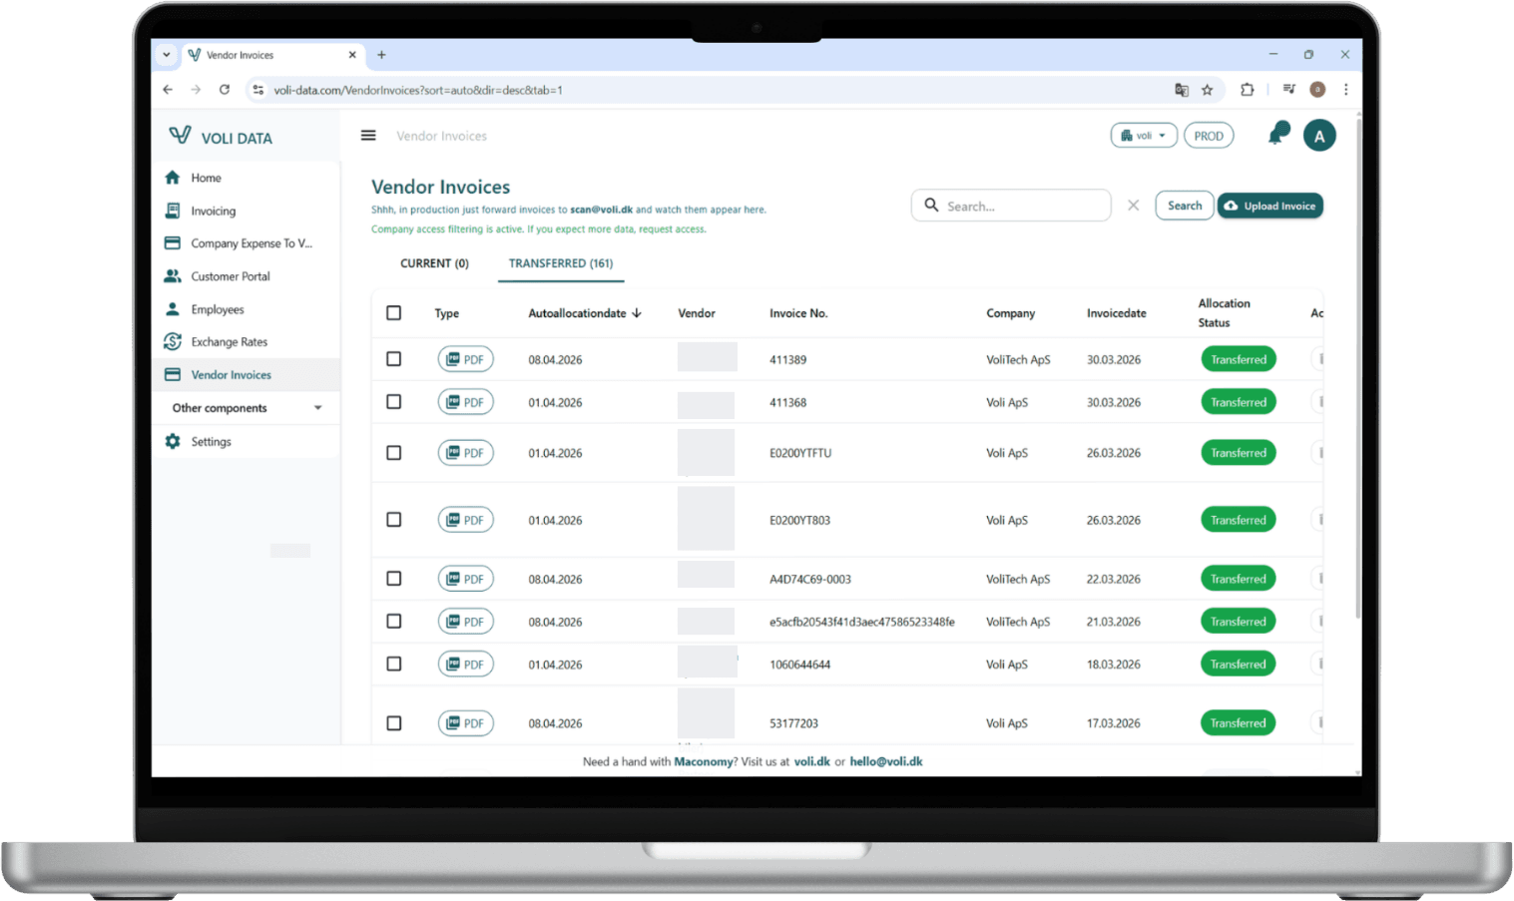Open the TRANSFERRED (161) tab
The width and height of the screenshot is (1514, 901).
[560, 262]
